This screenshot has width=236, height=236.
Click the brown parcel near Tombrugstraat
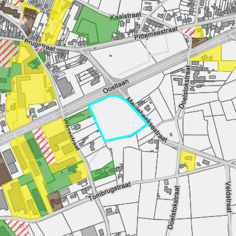pos(55,201)
